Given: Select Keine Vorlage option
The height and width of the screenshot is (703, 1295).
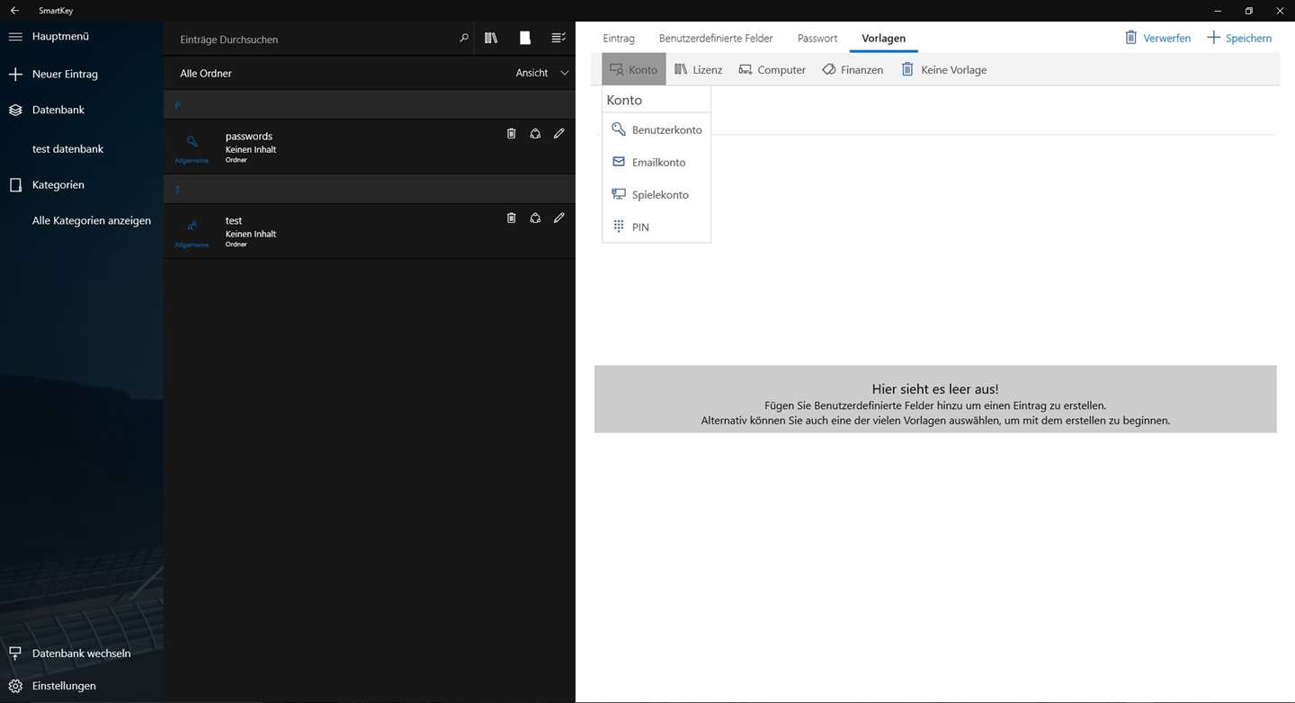Looking at the screenshot, I should click(x=943, y=69).
